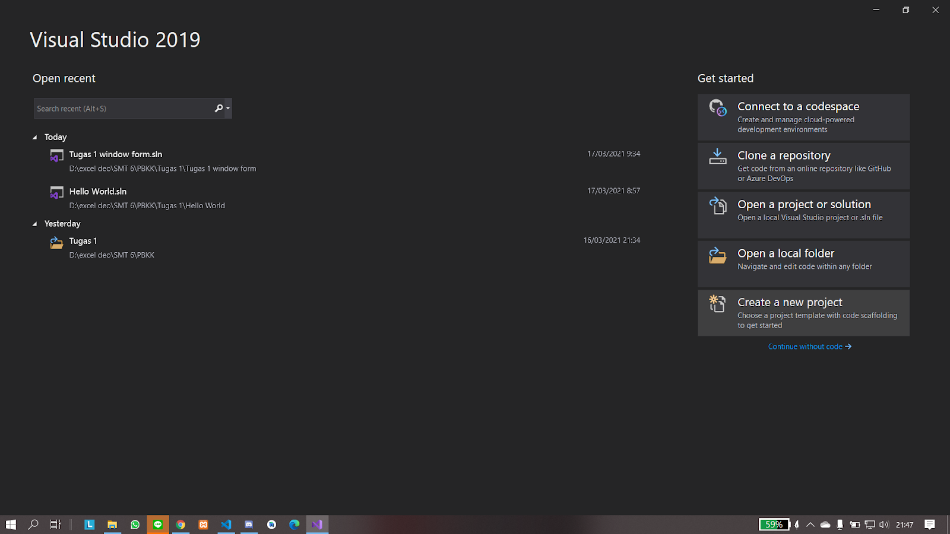The image size is (950, 534).
Task: Click the blue L app taskbar icon
Action: (89, 525)
